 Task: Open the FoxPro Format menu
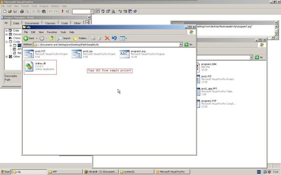coord(25,6)
